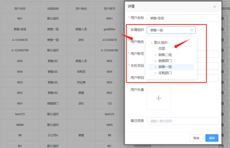
Task: Click the 用户账号 column header
Action: pos(109,9)
